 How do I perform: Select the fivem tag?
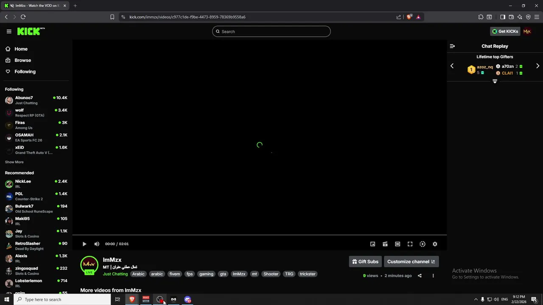(x=175, y=274)
